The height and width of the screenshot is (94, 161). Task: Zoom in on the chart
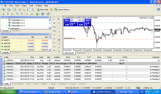coord(17,14)
